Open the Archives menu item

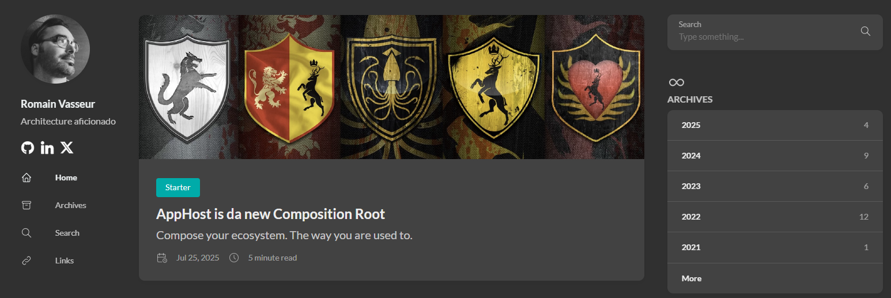(x=71, y=205)
